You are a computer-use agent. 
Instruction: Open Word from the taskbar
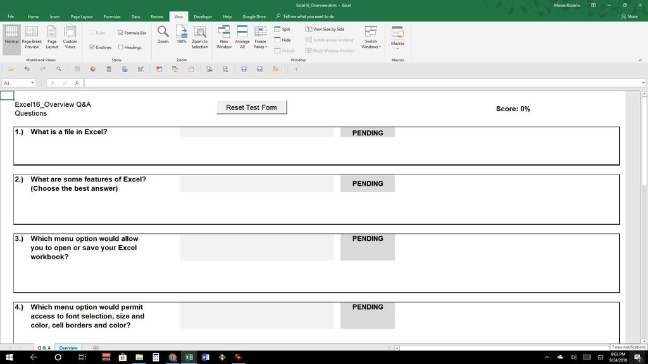206,358
